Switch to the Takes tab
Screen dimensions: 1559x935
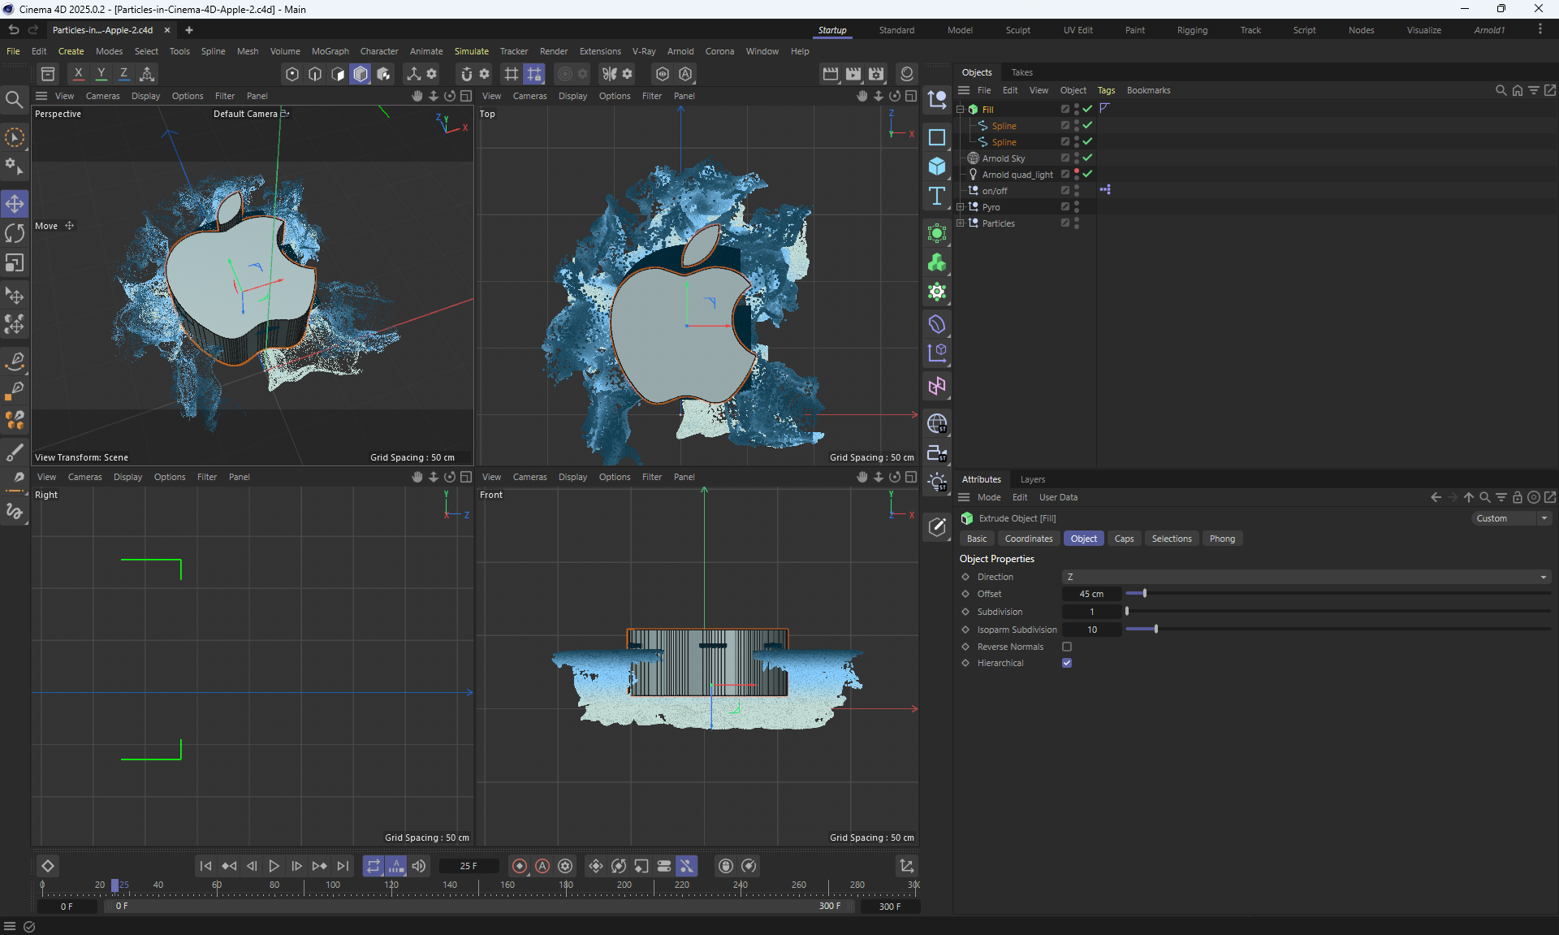(x=1021, y=72)
